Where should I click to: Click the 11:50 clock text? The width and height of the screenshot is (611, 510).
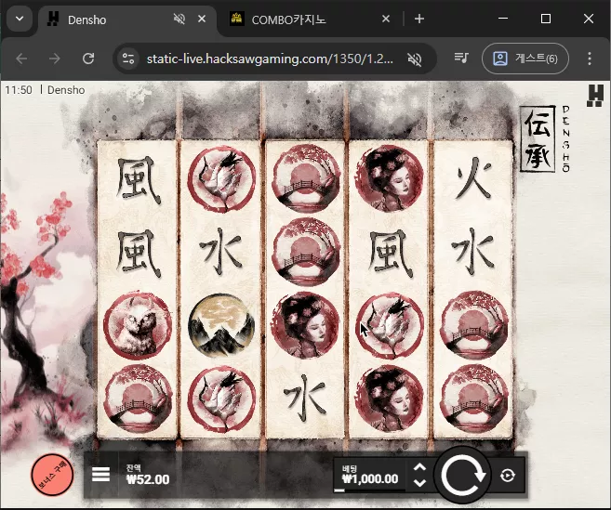[x=19, y=90]
